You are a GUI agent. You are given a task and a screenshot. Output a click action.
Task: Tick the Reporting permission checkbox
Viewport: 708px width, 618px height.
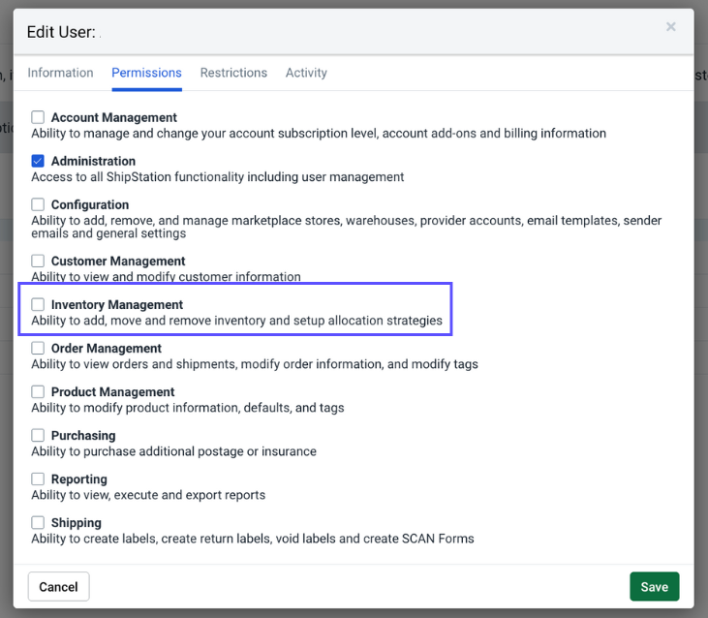tap(38, 479)
